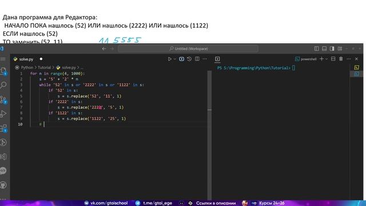Screen dimensions: 366x206
Task: Go forward with the right arrow
Action: click(x=112, y=49)
